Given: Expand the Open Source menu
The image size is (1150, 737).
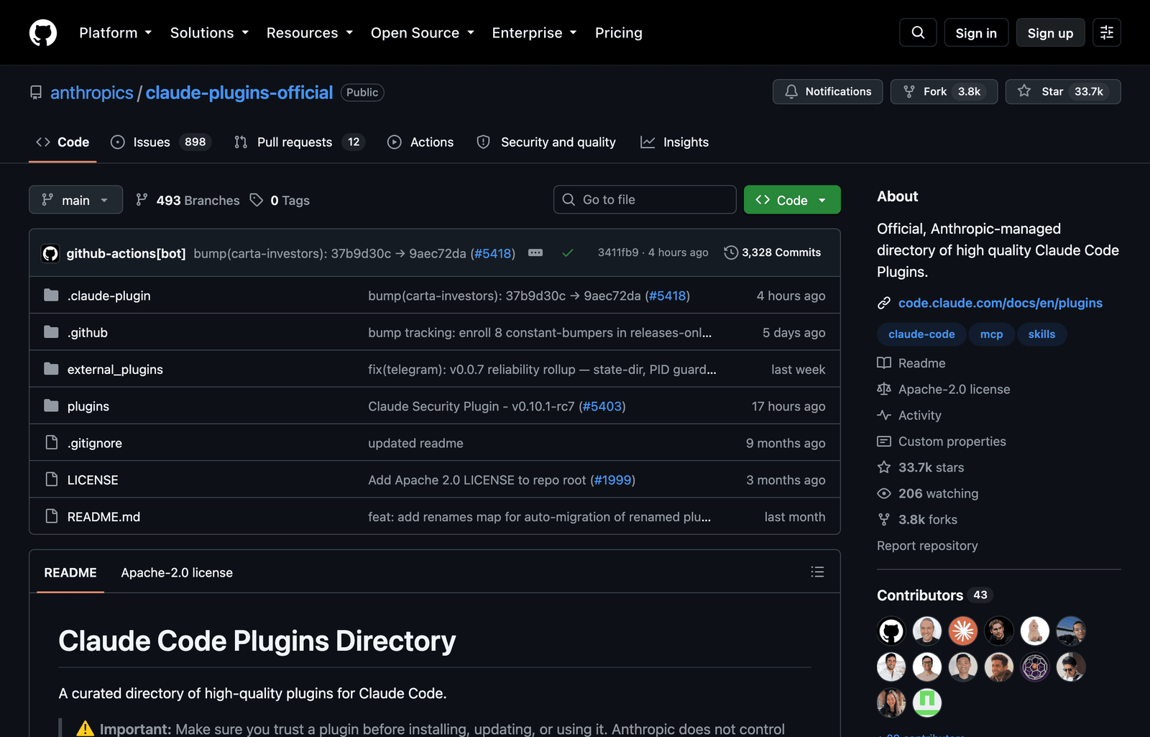Looking at the screenshot, I should coord(423,33).
